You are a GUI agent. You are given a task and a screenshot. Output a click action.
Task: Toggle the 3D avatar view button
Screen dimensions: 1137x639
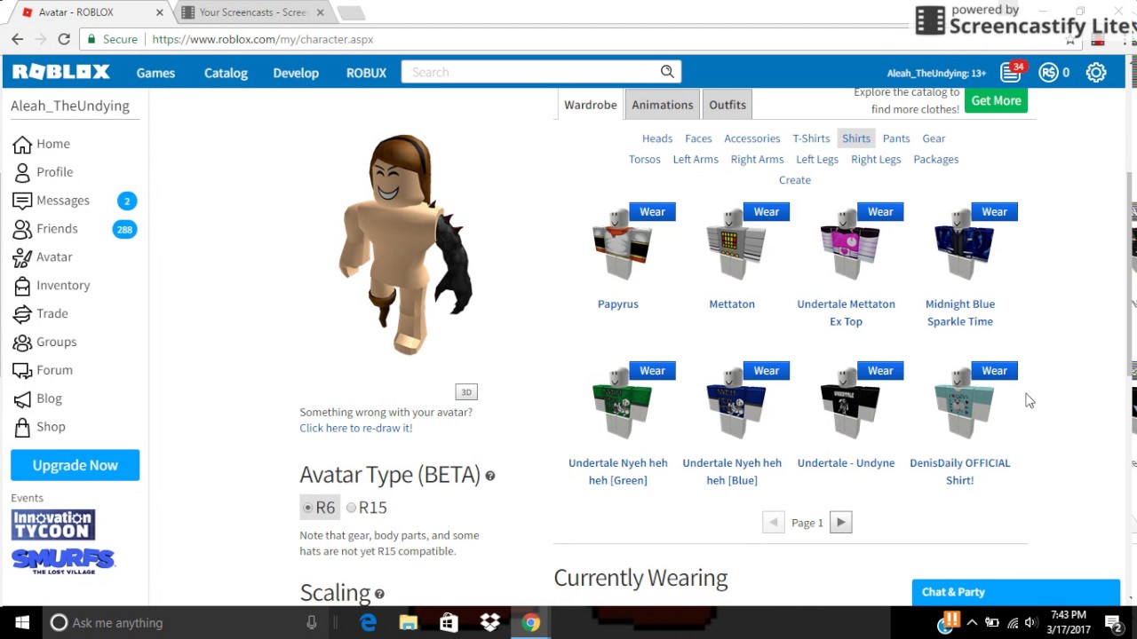(x=466, y=391)
